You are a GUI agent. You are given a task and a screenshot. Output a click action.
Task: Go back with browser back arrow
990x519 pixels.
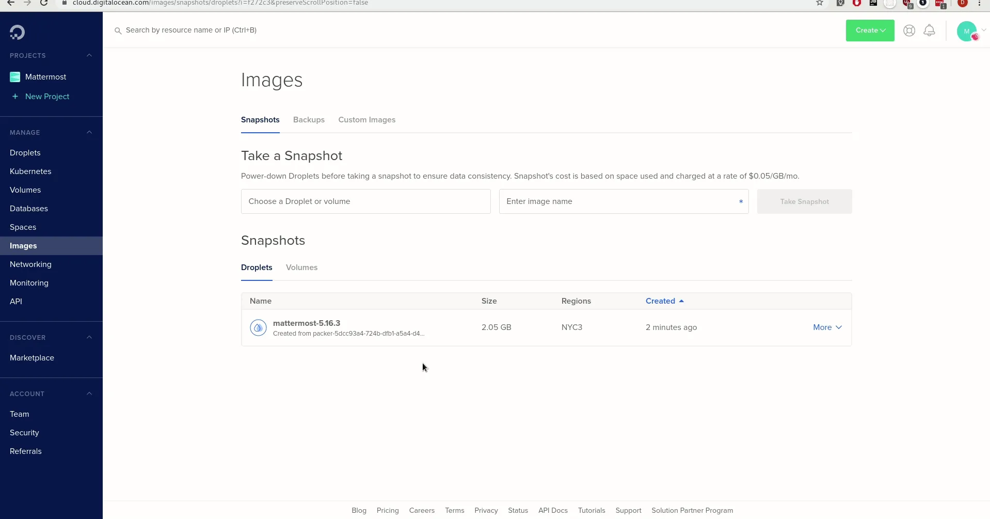(11, 3)
